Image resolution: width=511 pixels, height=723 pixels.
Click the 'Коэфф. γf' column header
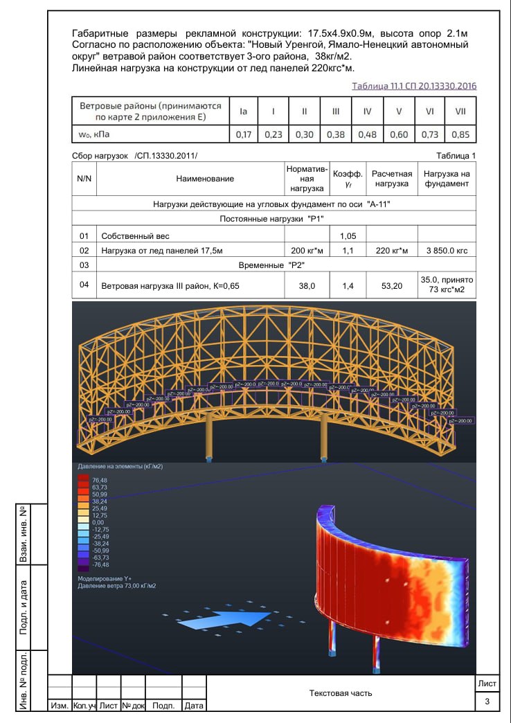tap(348, 179)
